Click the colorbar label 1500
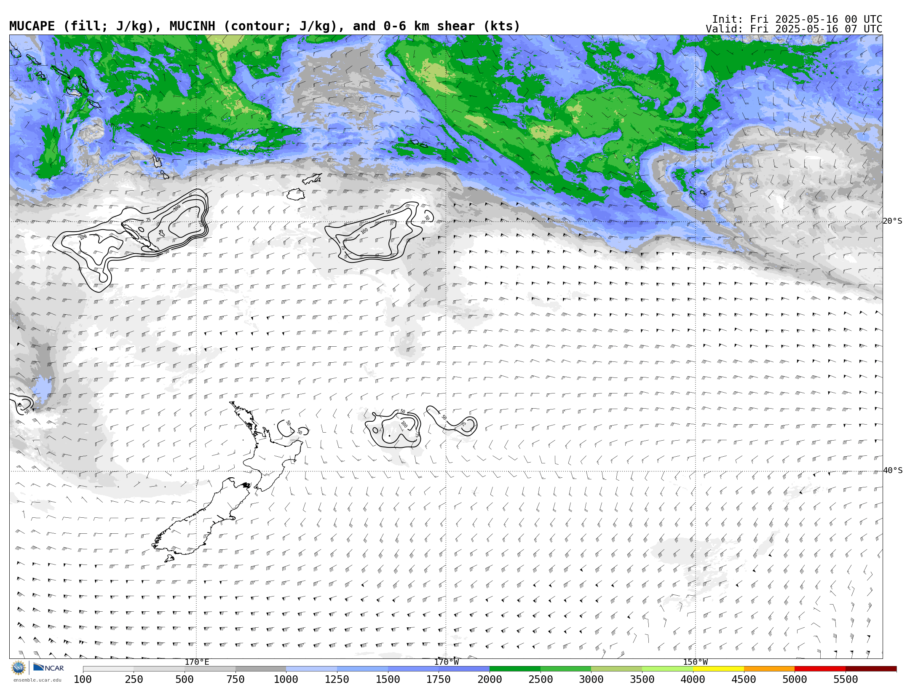The width and height of the screenshot is (910, 685). (x=388, y=680)
